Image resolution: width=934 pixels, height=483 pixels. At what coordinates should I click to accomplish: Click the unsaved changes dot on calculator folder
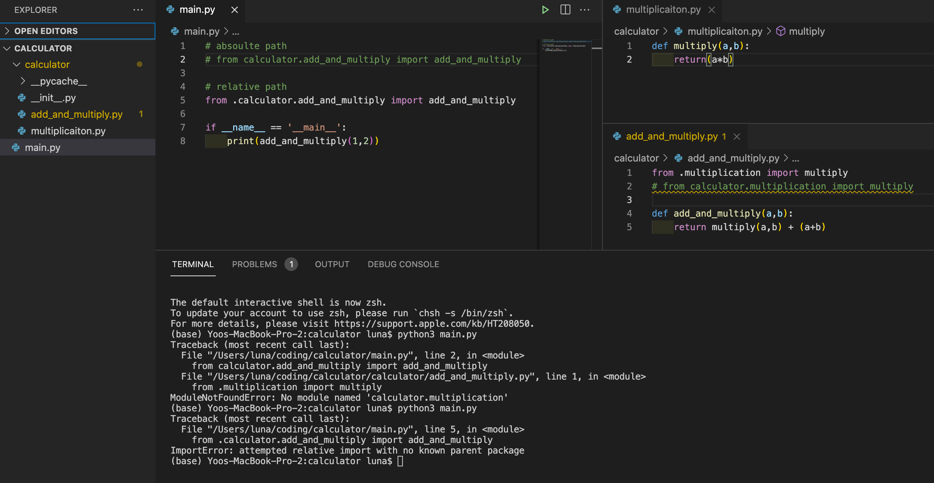coord(138,64)
